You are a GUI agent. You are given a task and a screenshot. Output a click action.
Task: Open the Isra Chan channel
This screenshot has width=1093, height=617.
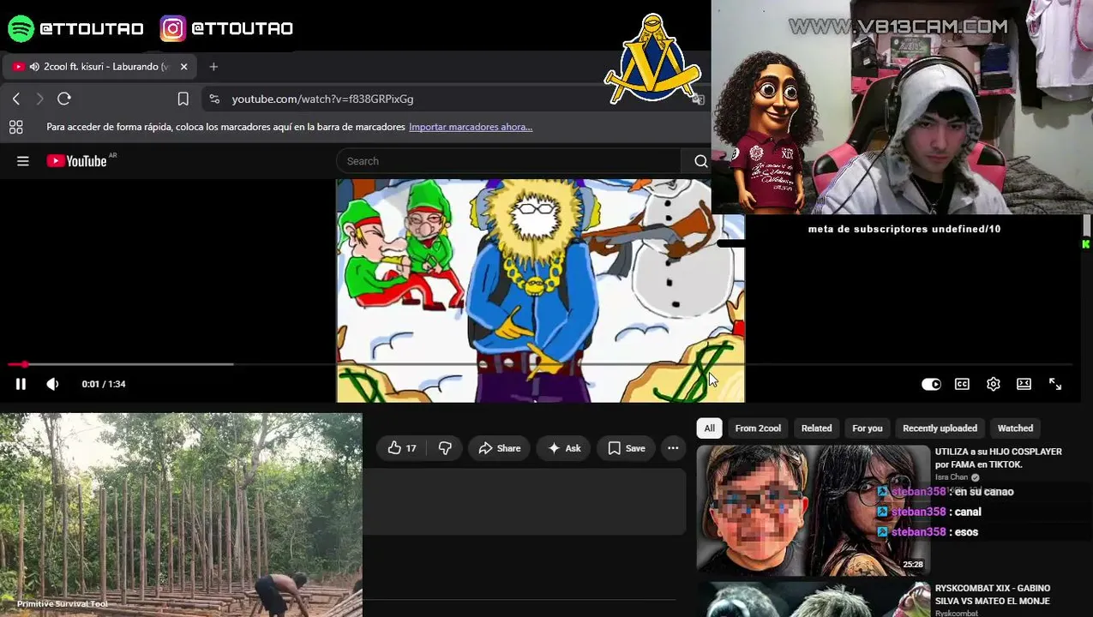(x=952, y=477)
